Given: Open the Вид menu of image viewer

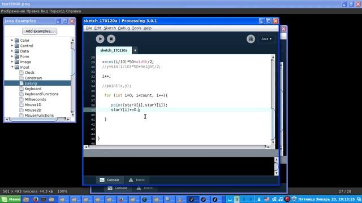Looking at the screenshot, I should 44,11.
